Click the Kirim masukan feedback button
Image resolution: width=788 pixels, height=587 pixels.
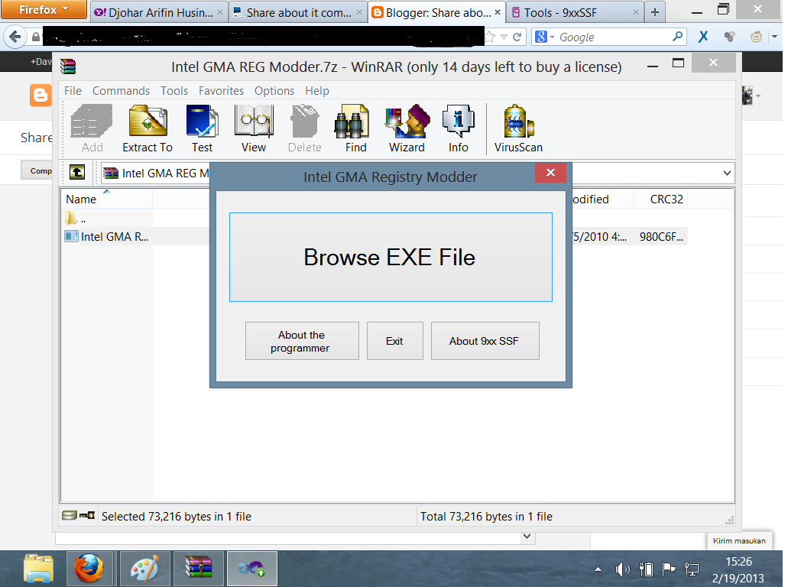pyautogui.click(x=739, y=540)
